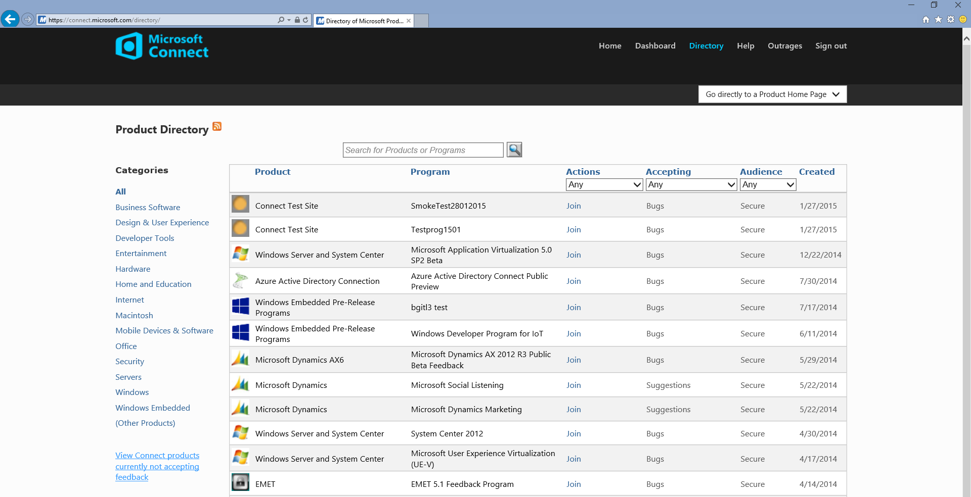Open the Security category

[x=129, y=362]
